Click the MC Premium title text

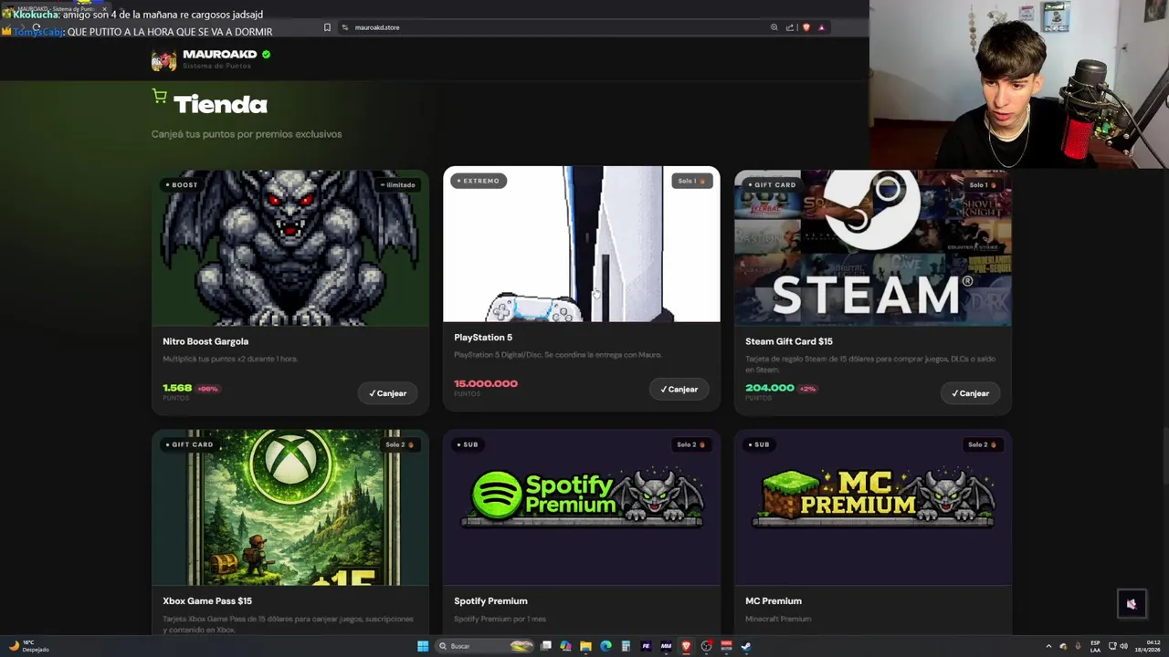pos(774,601)
